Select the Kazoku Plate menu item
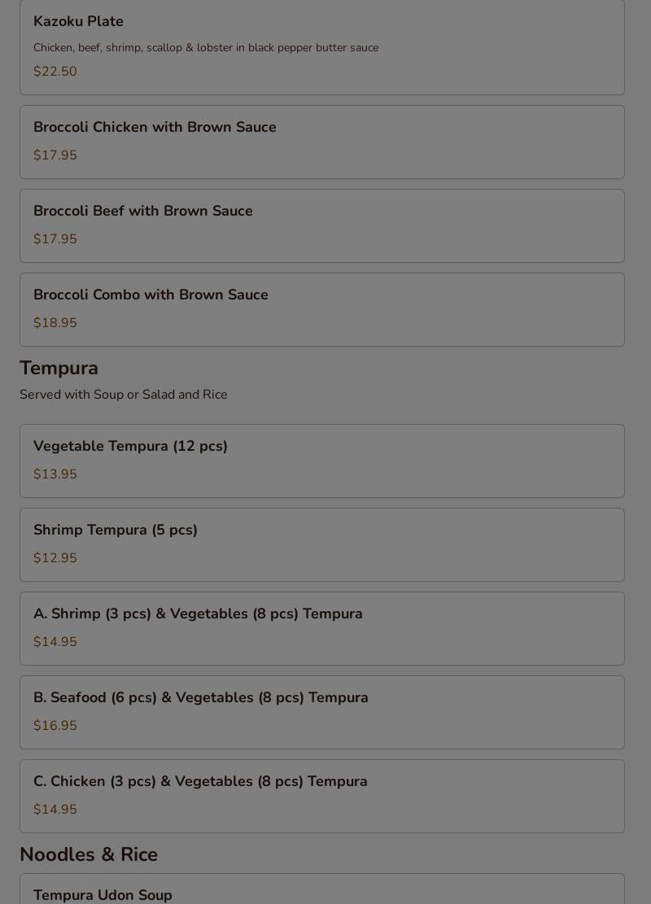The image size is (651, 904). pos(321,46)
